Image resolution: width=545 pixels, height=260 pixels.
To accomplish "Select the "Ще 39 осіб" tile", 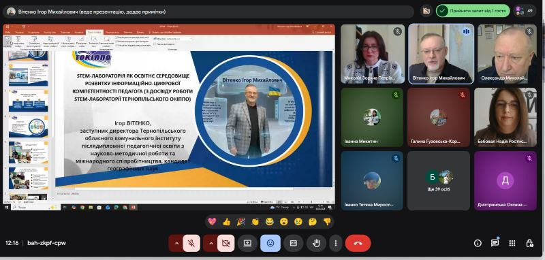I will point(439,180).
